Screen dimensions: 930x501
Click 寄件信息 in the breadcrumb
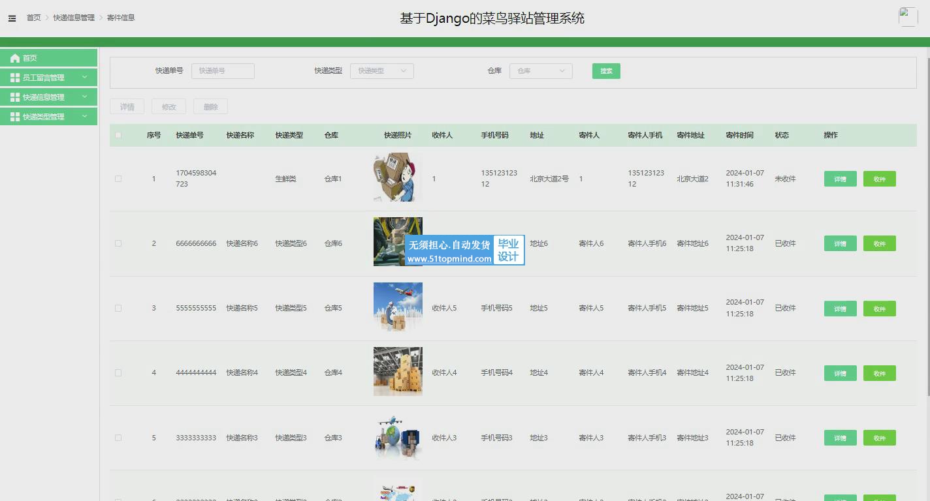[121, 18]
